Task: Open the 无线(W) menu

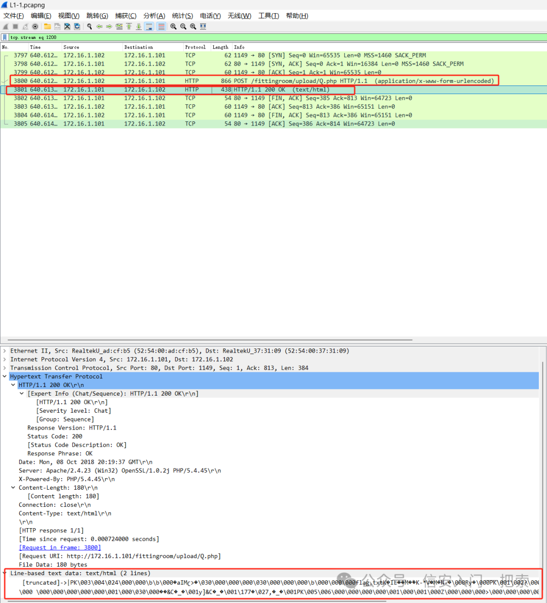Action: point(240,16)
